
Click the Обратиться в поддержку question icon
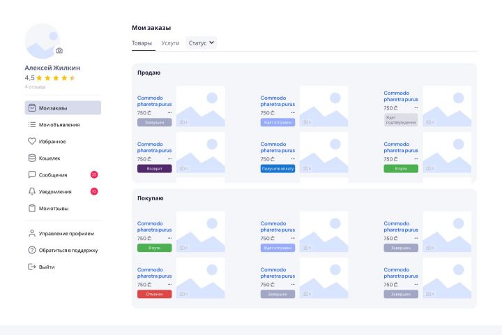31,250
